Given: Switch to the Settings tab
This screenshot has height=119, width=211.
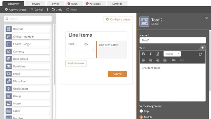Looking at the screenshot, I should [117, 4].
